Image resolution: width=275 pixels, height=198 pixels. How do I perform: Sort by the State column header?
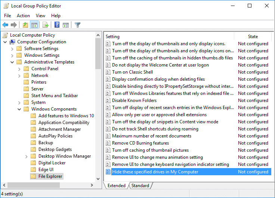[x=253, y=37]
